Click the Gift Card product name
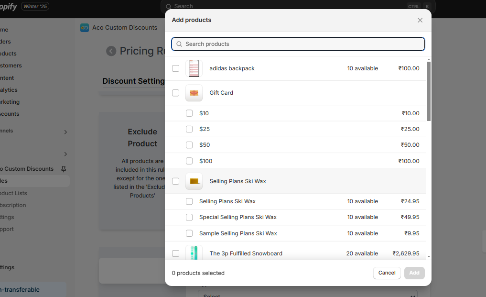Viewport: 486px width, 297px height. click(x=221, y=93)
